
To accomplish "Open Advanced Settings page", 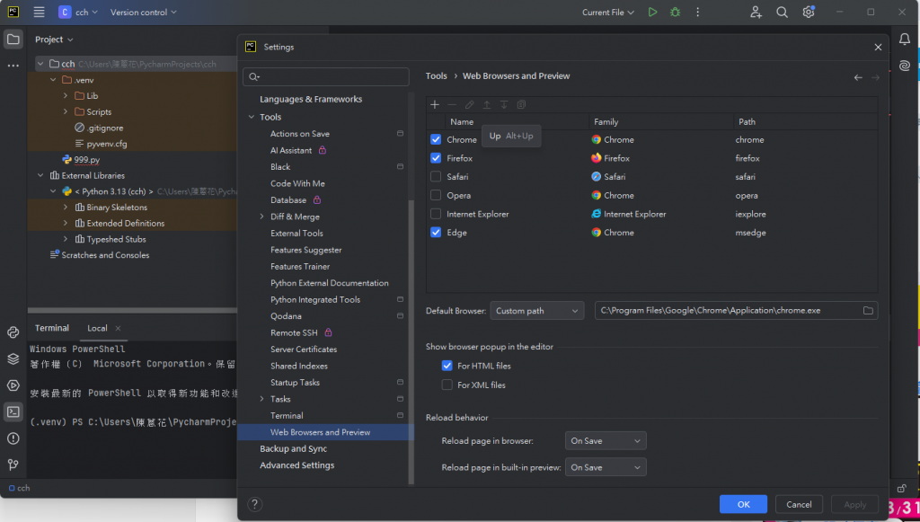I will pos(296,465).
